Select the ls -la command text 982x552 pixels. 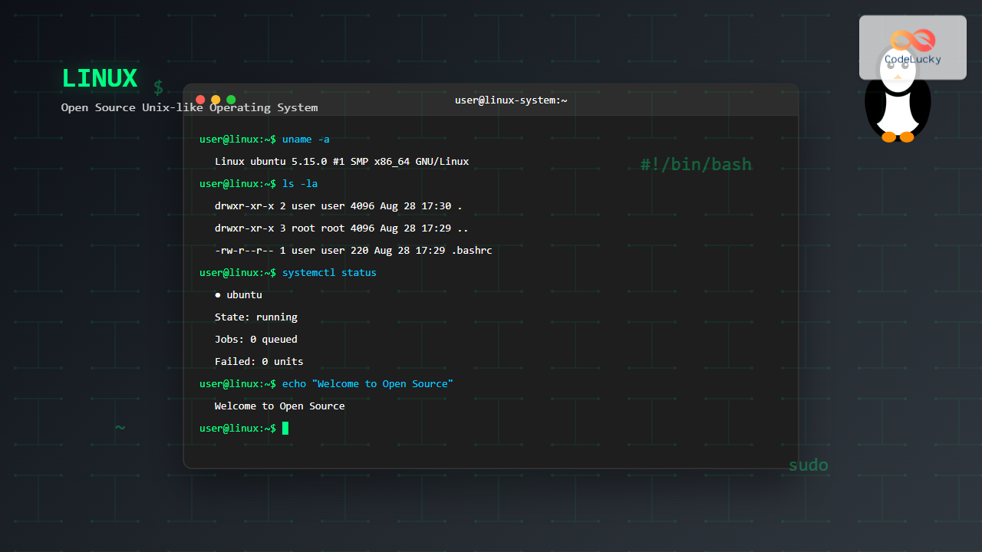point(299,184)
